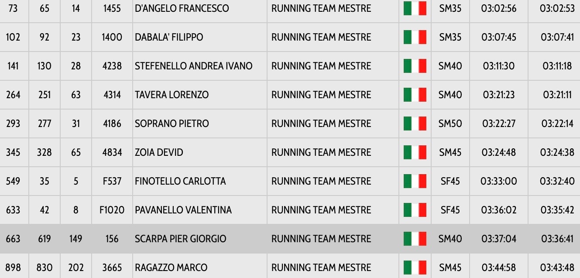Click RUNNING TEAM MESTRE in Pavanello Valentina's row
This screenshot has width=580, height=278.
pyautogui.click(x=321, y=210)
